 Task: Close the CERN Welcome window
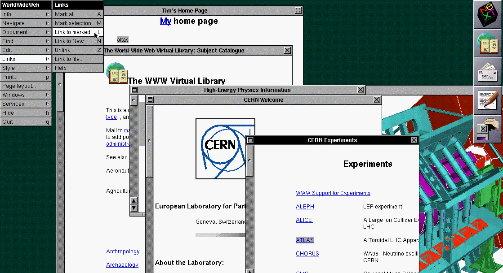[377, 100]
